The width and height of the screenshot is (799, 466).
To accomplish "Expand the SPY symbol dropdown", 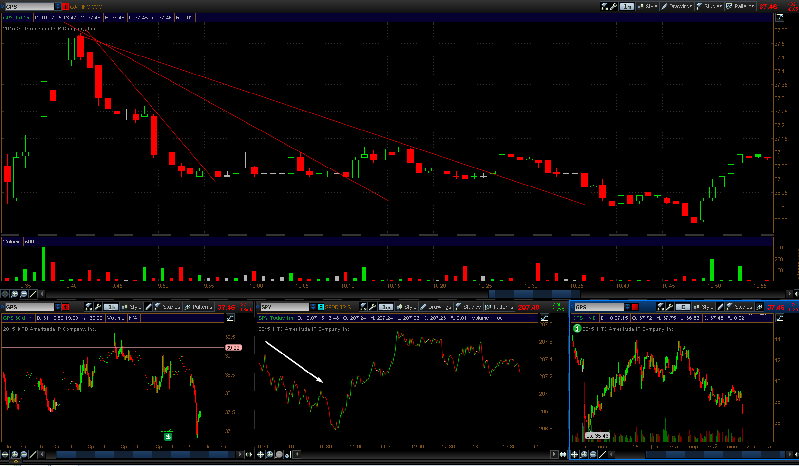I will click(x=313, y=307).
